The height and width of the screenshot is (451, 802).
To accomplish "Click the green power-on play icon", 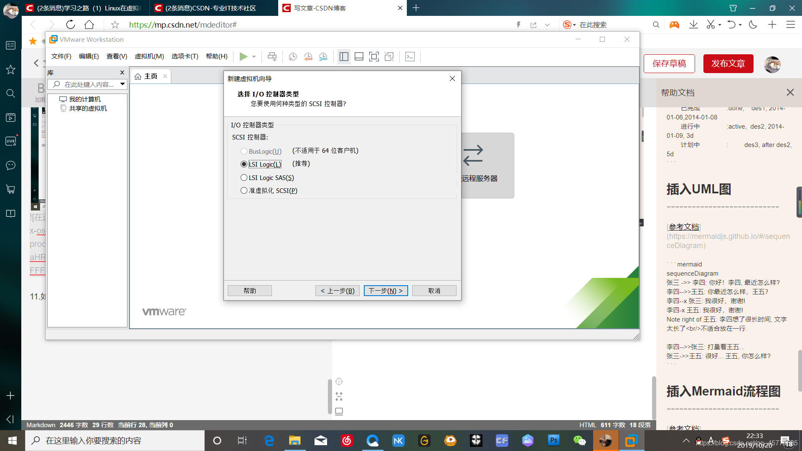I will 244,56.
